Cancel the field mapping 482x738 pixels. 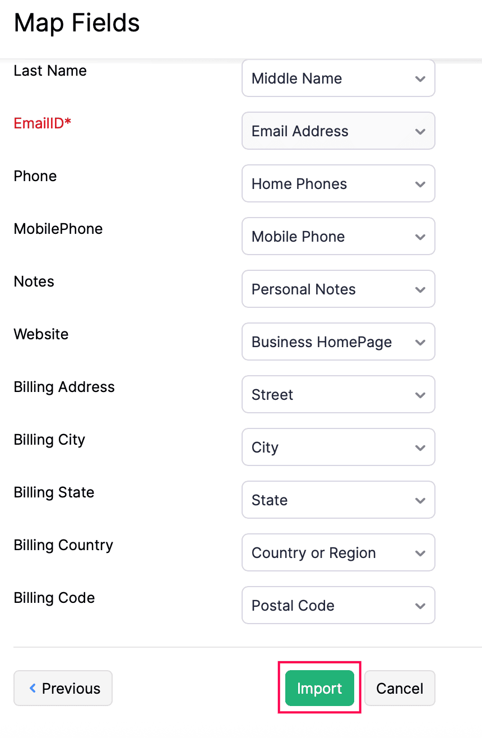[400, 688]
